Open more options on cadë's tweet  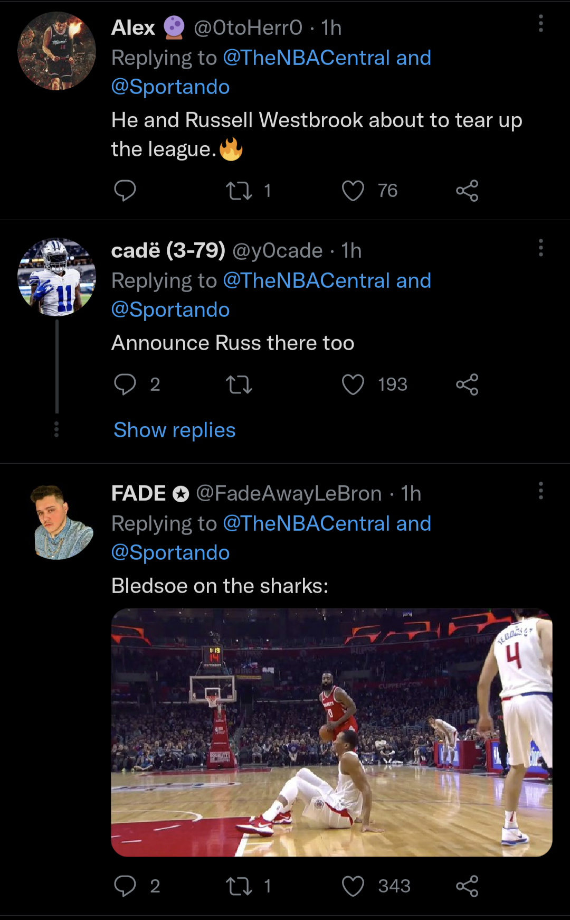(540, 248)
